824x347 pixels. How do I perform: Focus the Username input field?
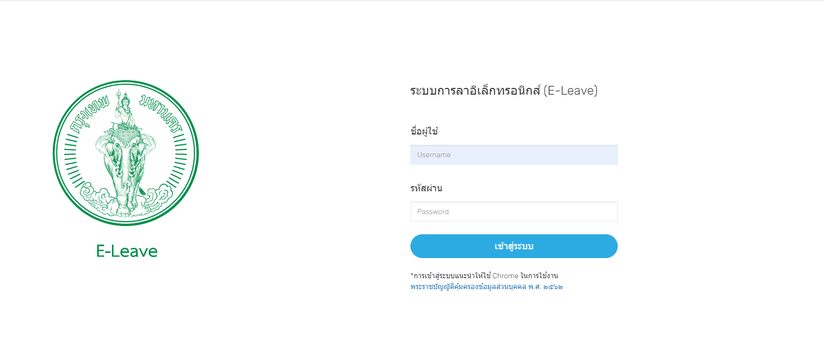514,155
